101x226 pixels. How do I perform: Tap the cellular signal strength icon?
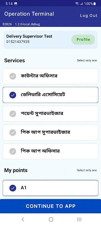(81, 4)
